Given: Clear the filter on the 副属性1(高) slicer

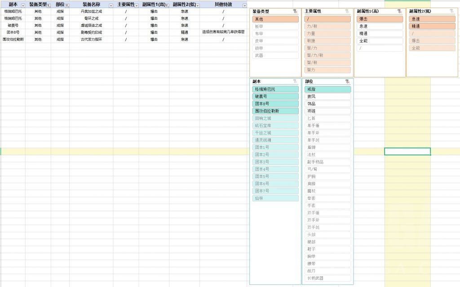Looking at the screenshot, I should click(x=400, y=11).
